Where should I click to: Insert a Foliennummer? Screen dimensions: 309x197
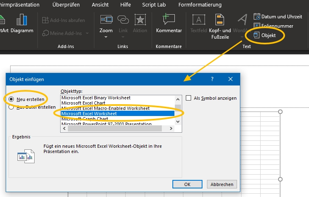pyautogui.click(x=273, y=26)
